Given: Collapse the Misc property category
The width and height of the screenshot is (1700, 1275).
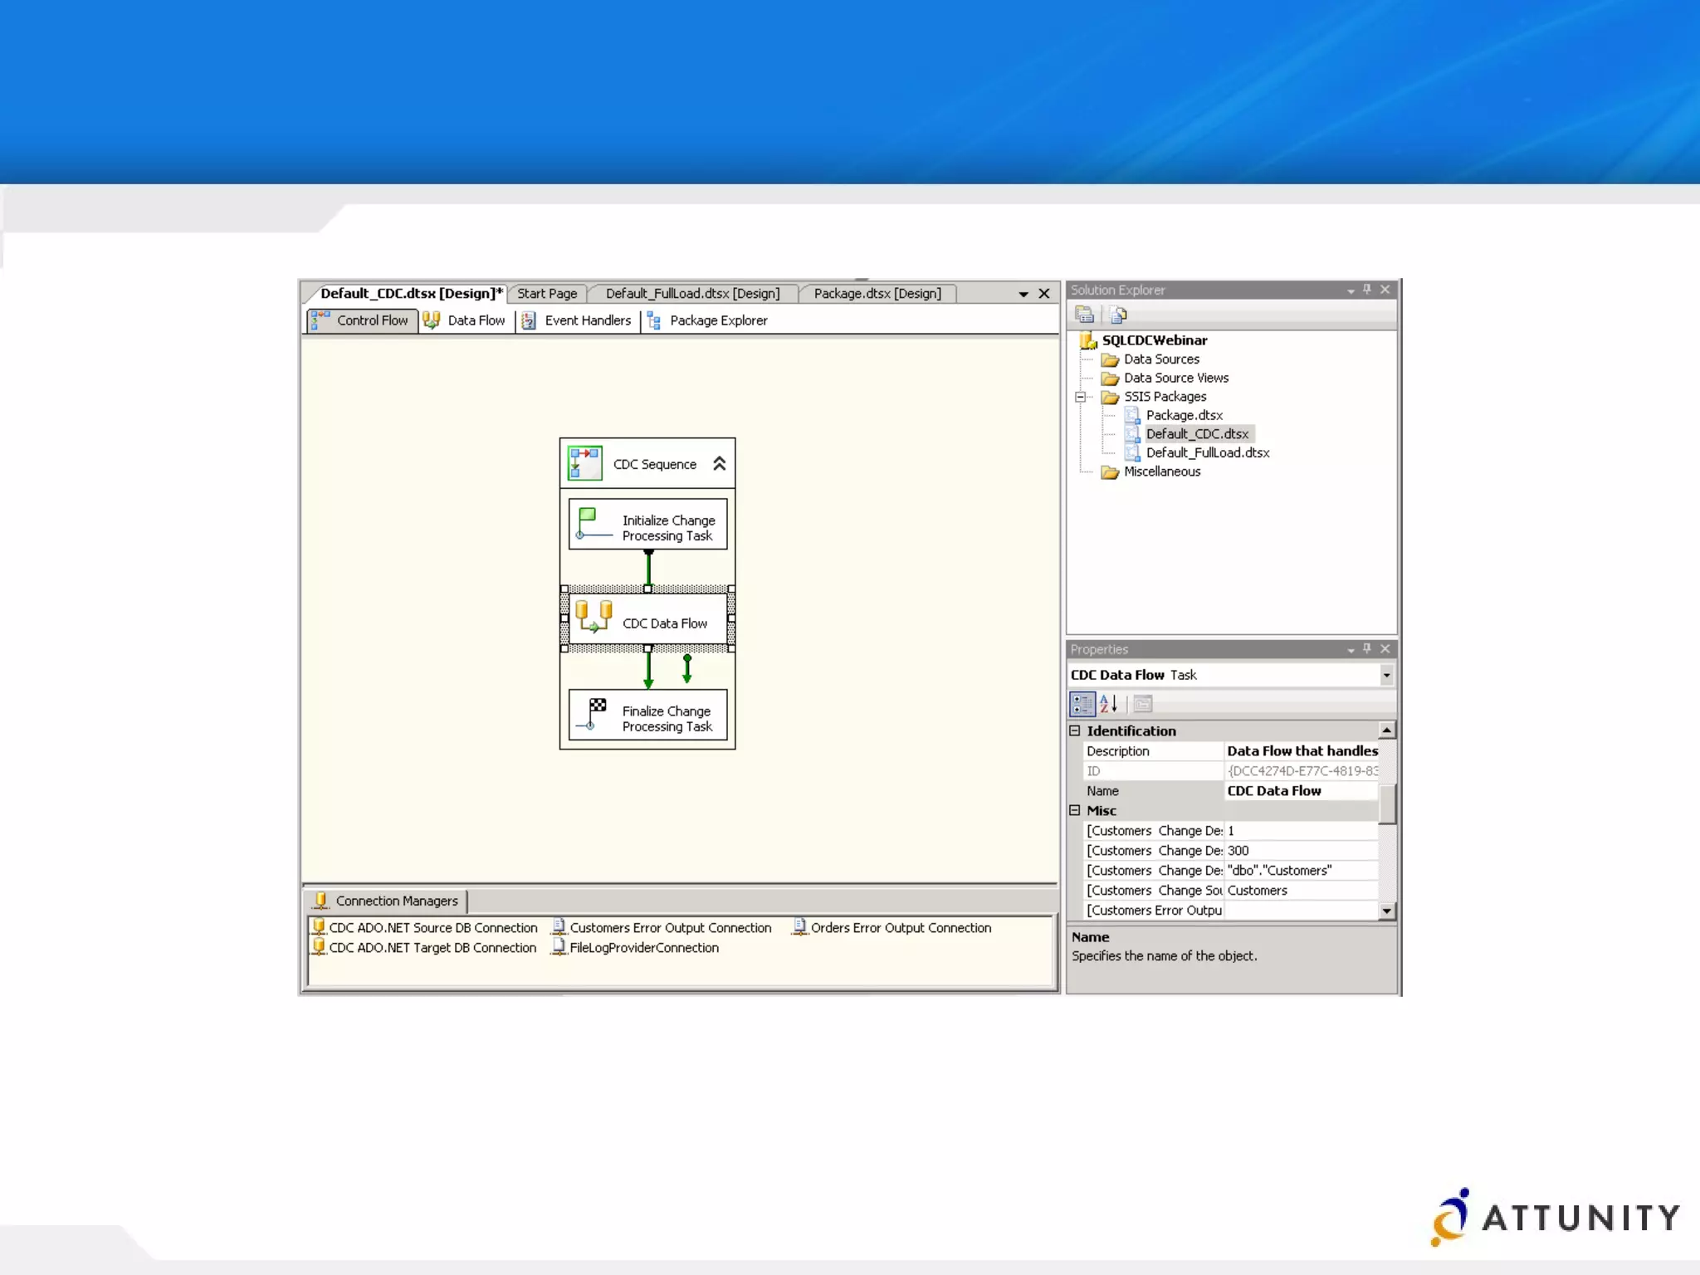Looking at the screenshot, I should [x=1075, y=810].
